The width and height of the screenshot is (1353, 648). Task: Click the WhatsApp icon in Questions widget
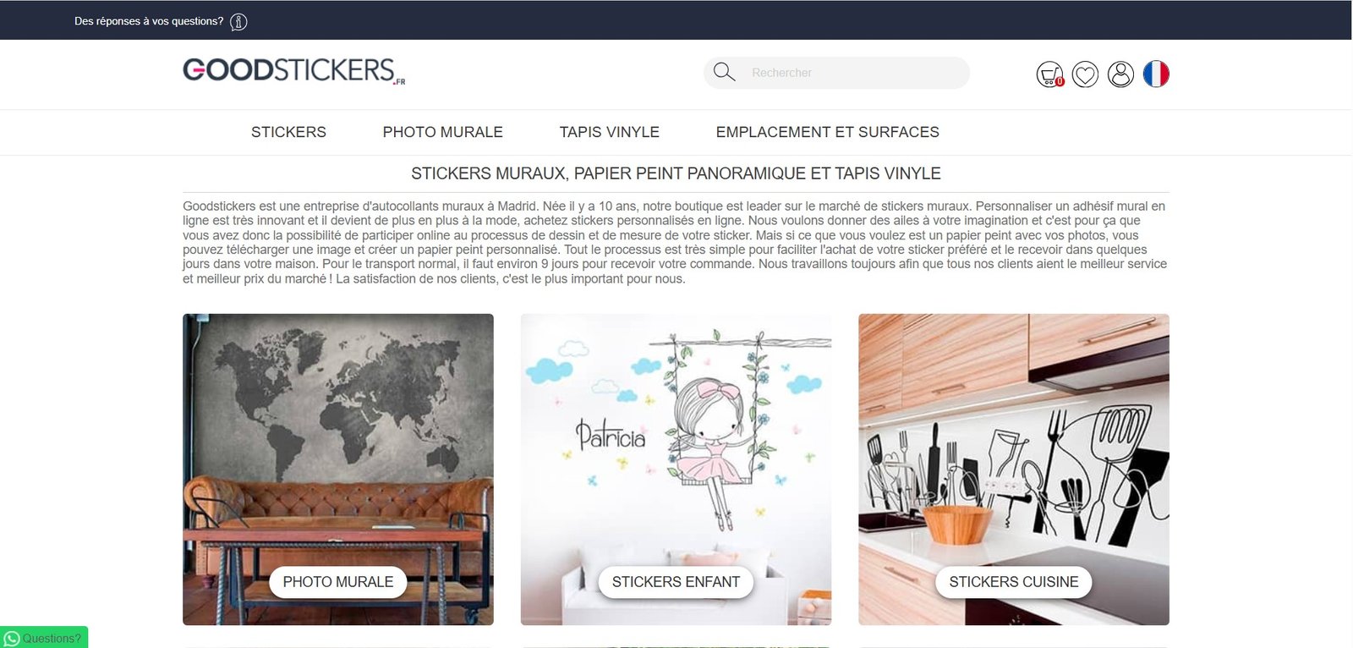coord(12,639)
